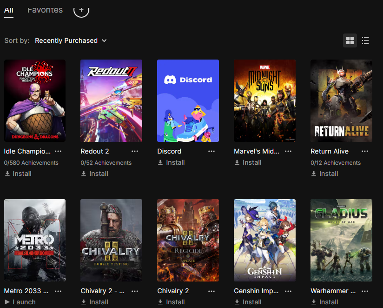Install Genshin Impact

pyautogui.click(x=248, y=302)
